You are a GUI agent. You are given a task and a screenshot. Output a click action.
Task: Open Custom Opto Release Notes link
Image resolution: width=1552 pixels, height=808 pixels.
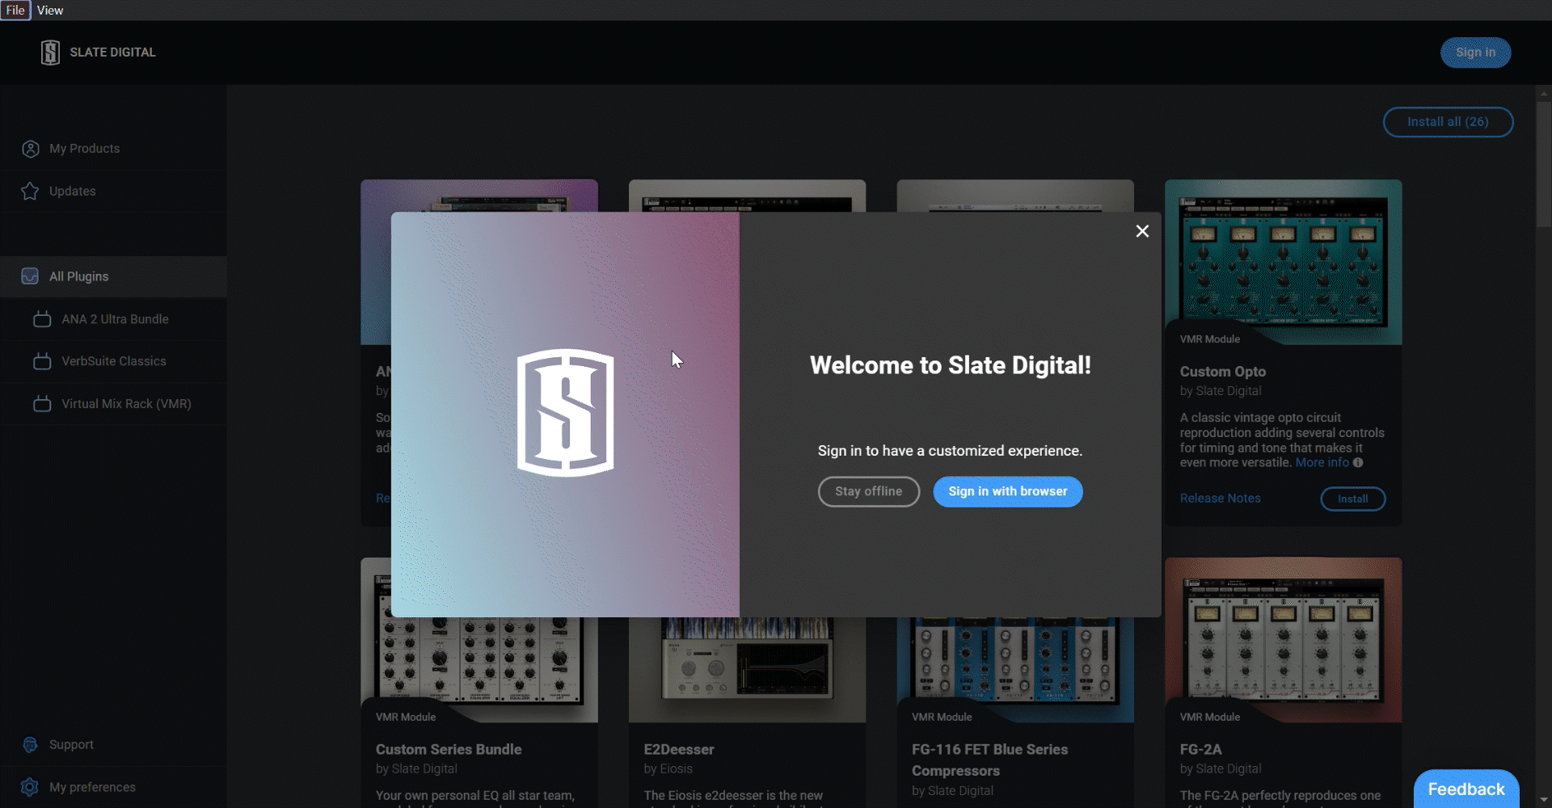pyautogui.click(x=1220, y=499)
